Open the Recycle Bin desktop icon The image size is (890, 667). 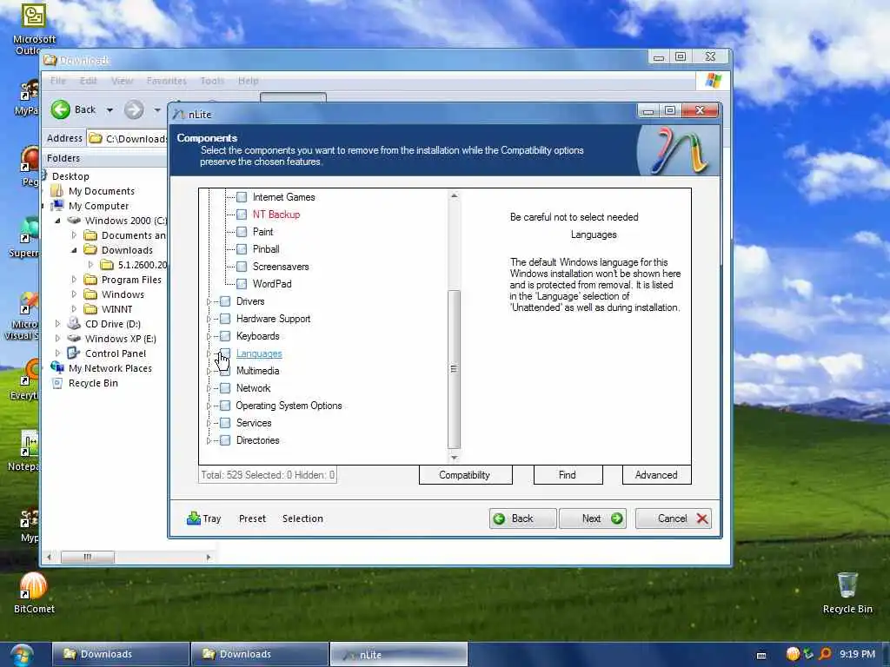tap(847, 594)
